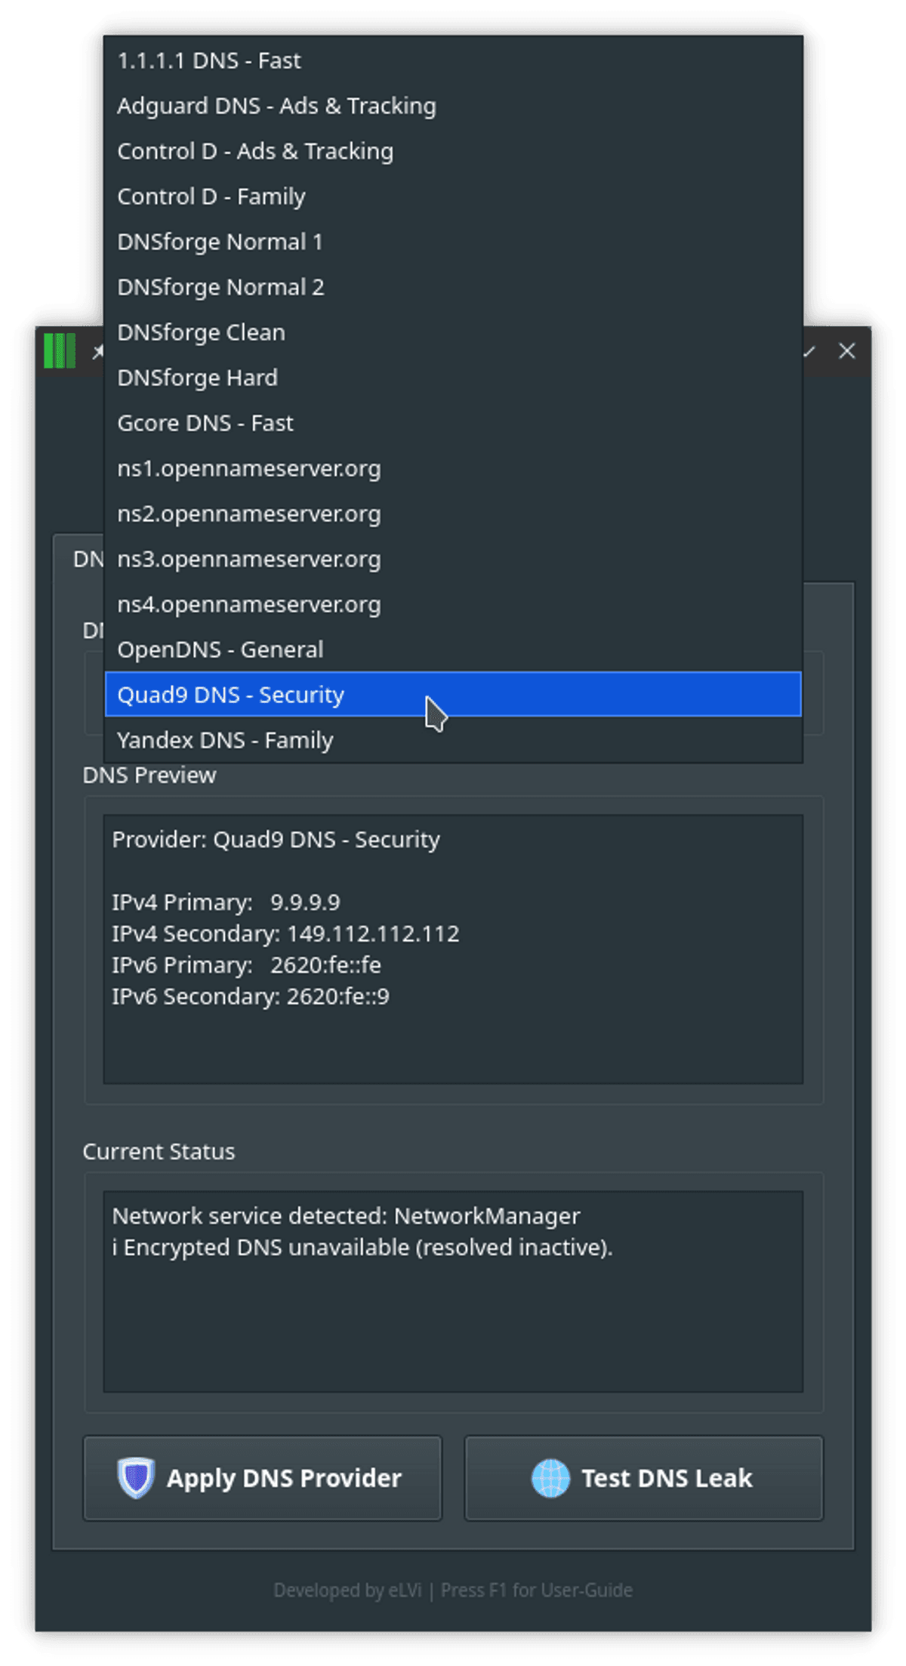Select Control D - Family entry
The width and height of the screenshot is (906, 1666).
coord(211,196)
